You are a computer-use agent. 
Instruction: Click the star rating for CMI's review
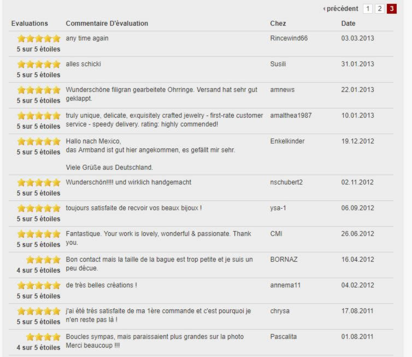point(38,234)
